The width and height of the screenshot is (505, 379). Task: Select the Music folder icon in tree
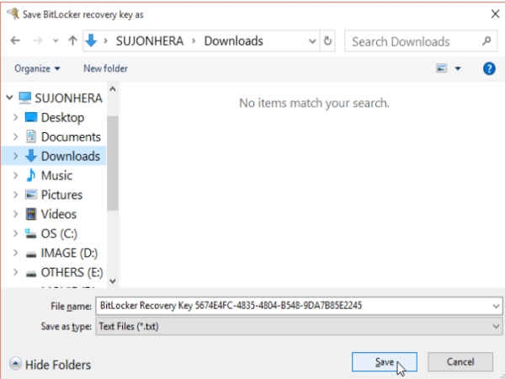pyautogui.click(x=30, y=175)
